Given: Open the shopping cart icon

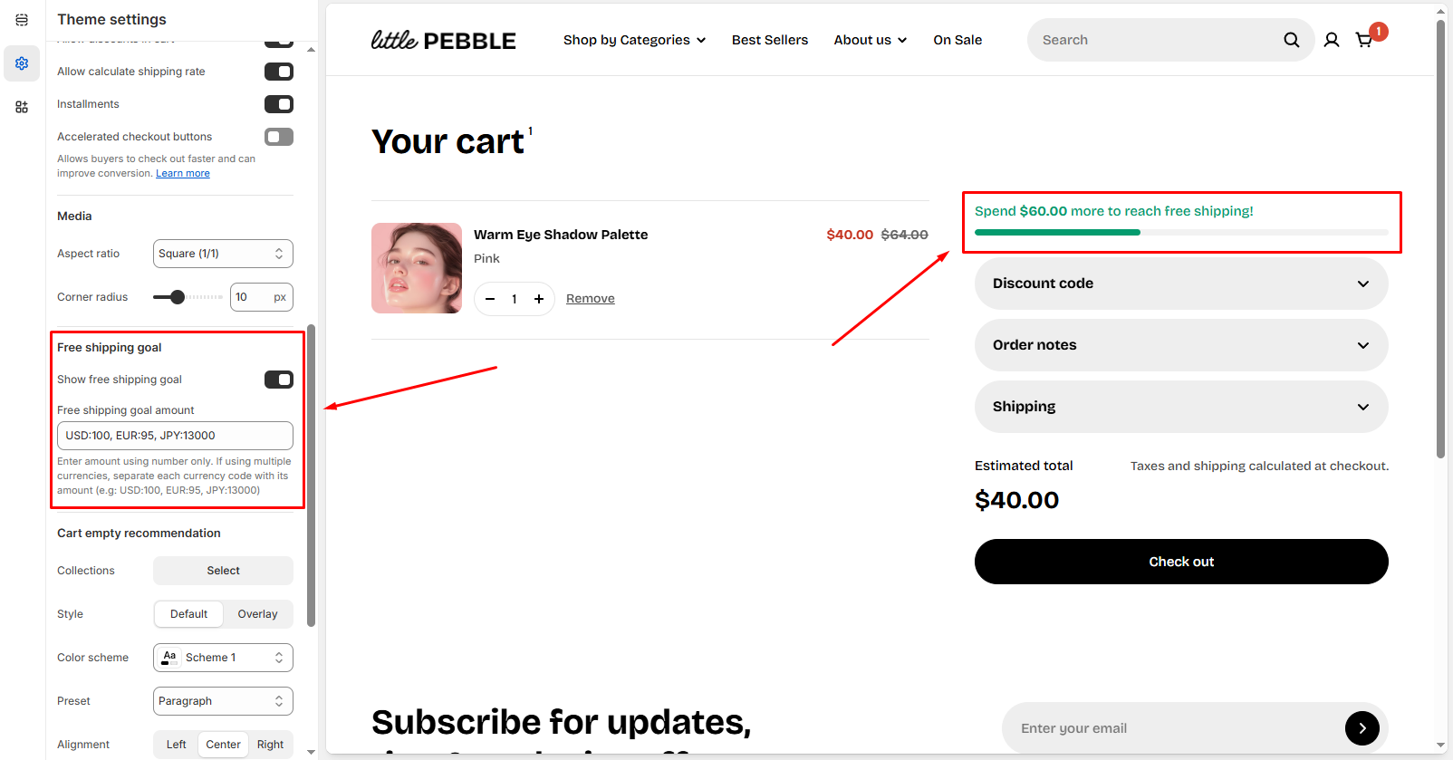Looking at the screenshot, I should tap(1363, 40).
